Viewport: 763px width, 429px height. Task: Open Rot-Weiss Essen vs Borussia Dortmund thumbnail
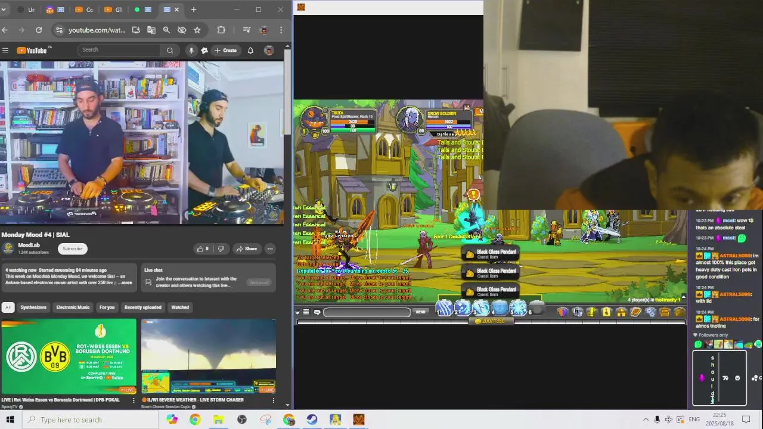coord(69,356)
